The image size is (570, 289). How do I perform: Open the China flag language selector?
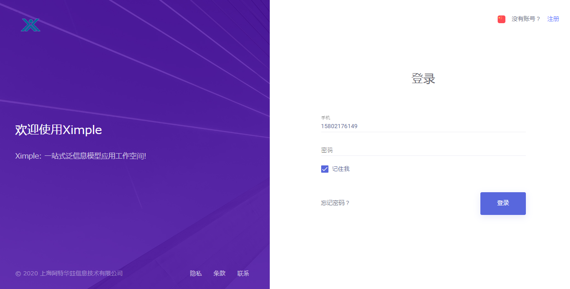point(501,19)
